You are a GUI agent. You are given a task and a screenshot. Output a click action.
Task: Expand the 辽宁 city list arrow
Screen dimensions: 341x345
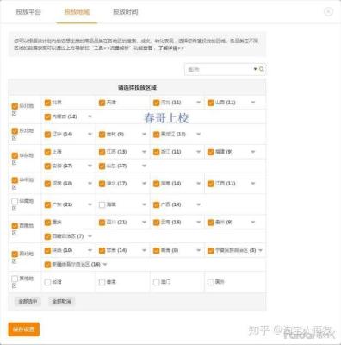pyautogui.click(x=90, y=135)
